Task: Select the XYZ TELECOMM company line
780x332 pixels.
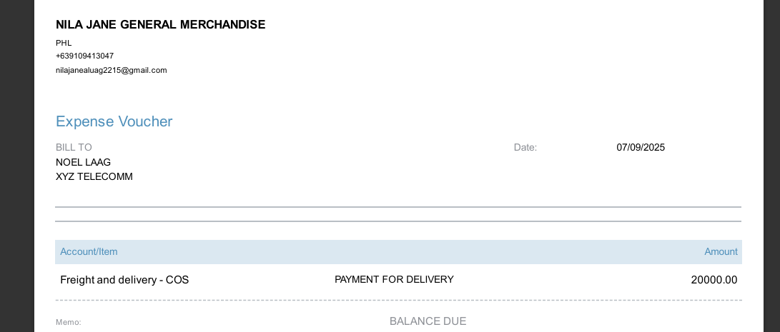Action: tap(94, 176)
